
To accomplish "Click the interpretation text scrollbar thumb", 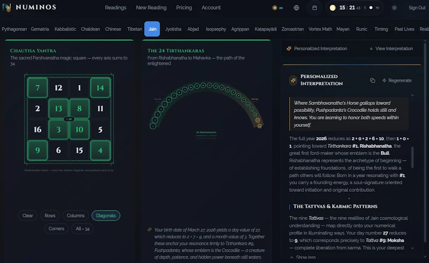I will pos(412,157).
